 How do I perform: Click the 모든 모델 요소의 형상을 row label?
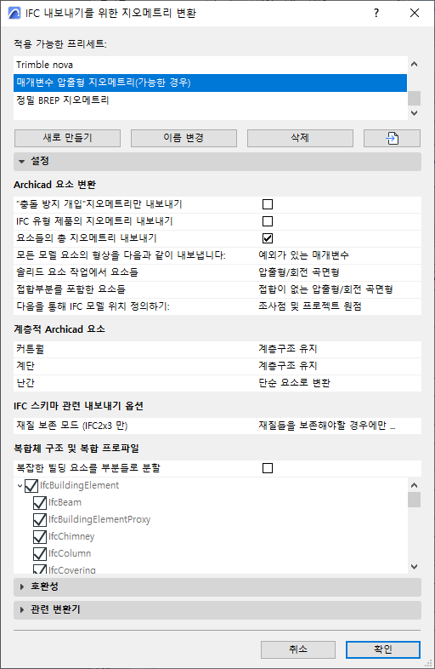[121, 255]
